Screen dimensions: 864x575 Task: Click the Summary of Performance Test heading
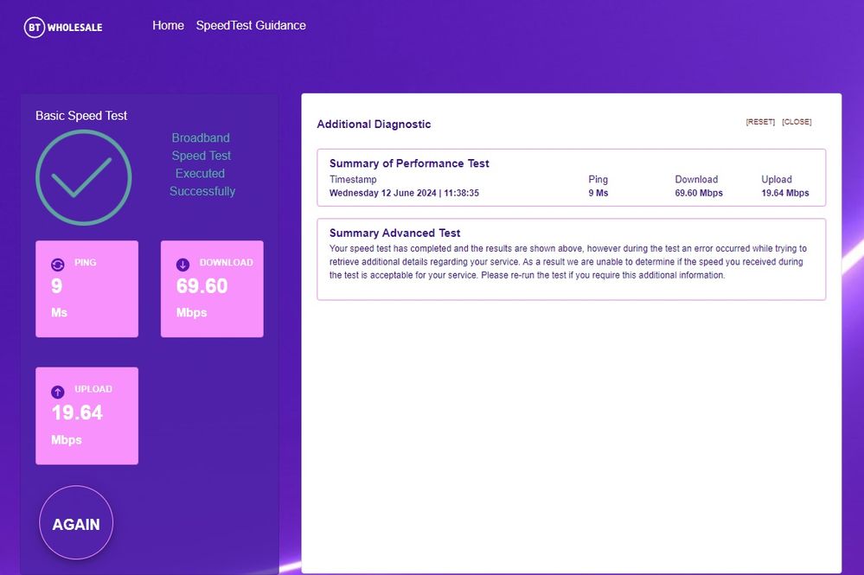click(409, 163)
